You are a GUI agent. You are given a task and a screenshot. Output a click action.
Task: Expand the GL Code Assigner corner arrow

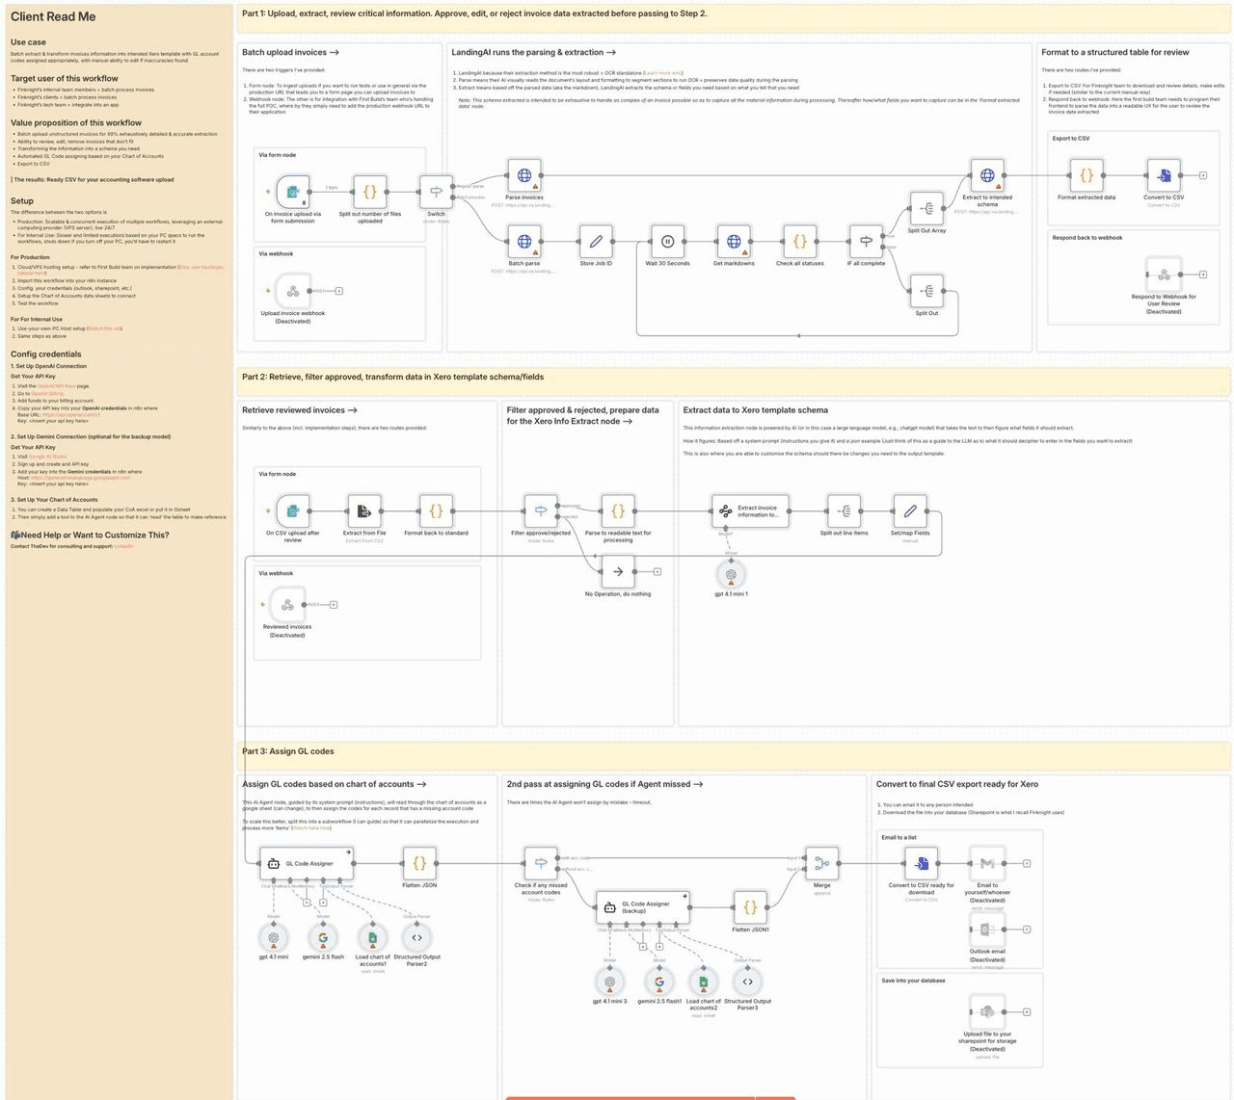click(348, 851)
